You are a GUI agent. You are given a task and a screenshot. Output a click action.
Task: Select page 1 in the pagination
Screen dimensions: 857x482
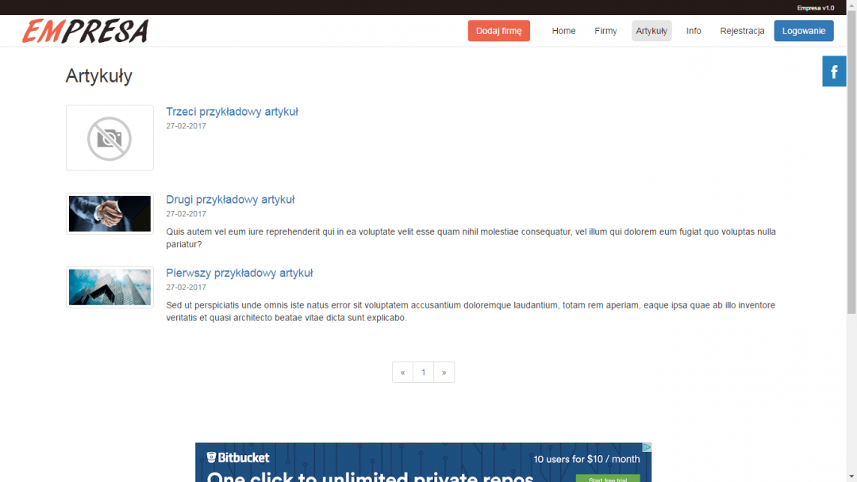[424, 373]
